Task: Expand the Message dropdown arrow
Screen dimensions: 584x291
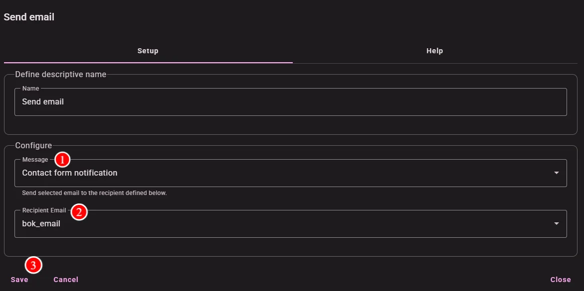Action: point(557,173)
